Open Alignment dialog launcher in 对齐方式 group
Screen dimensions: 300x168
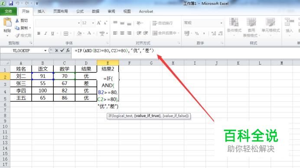[x=179, y=43]
